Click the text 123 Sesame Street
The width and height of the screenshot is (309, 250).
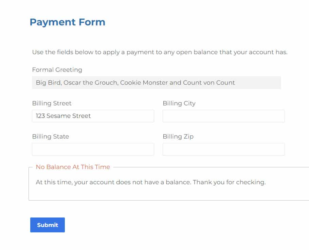click(x=63, y=116)
